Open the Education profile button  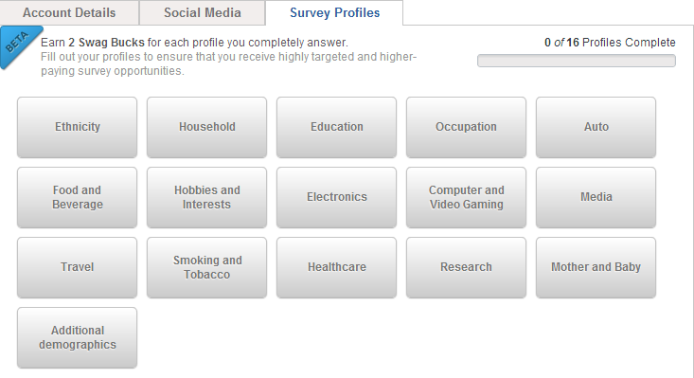pos(336,127)
